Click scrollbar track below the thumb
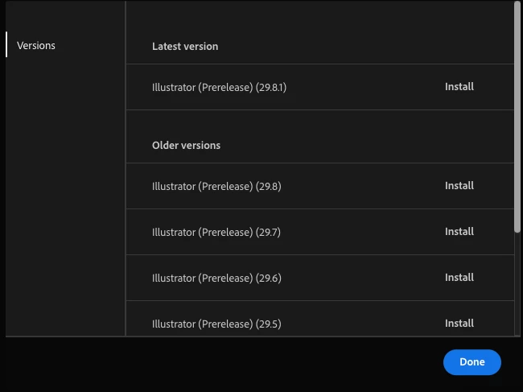The height and width of the screenshot is (392, 523). [517, 283]
